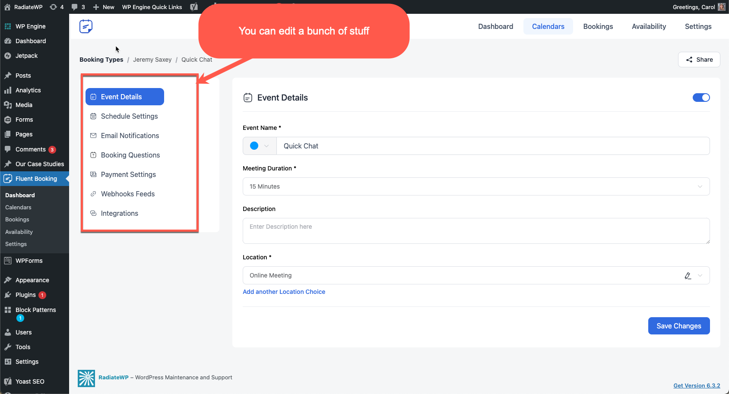
Task: Expand the Location type chevron
Action: (x=700, y=275)
